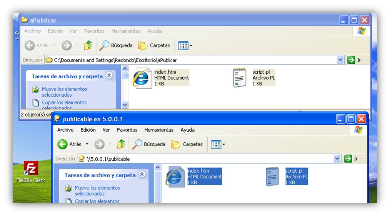This screenshot has width=390, height=216.
Task: Click scrollbar up arrow in aPublicar task pane
Action: coord(125,68)
